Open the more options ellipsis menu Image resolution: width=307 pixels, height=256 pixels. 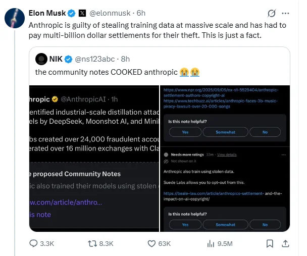click(286, 13)
